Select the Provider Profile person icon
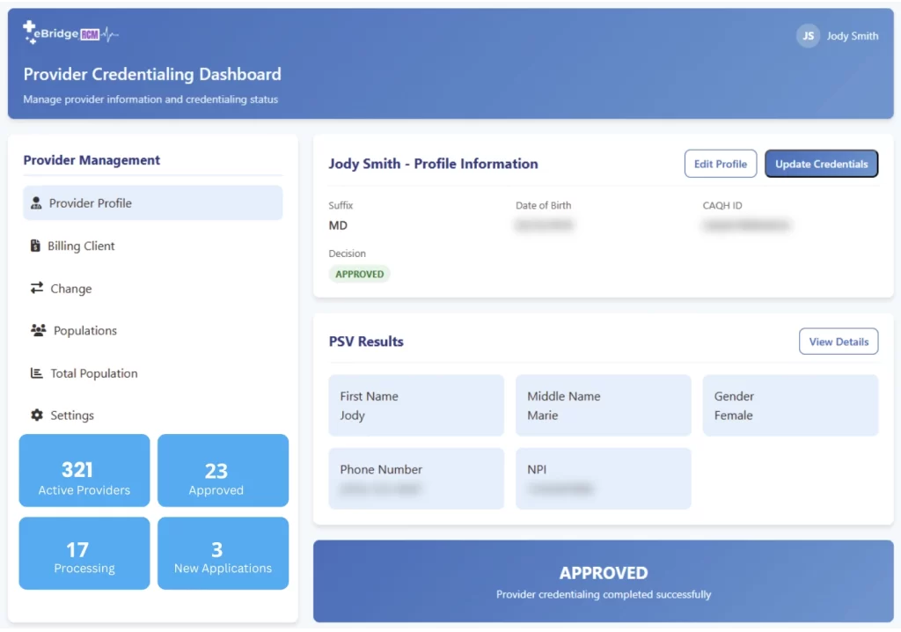Image resolution: width=901 pixels, height=632 pixels. tap(37, 202)
